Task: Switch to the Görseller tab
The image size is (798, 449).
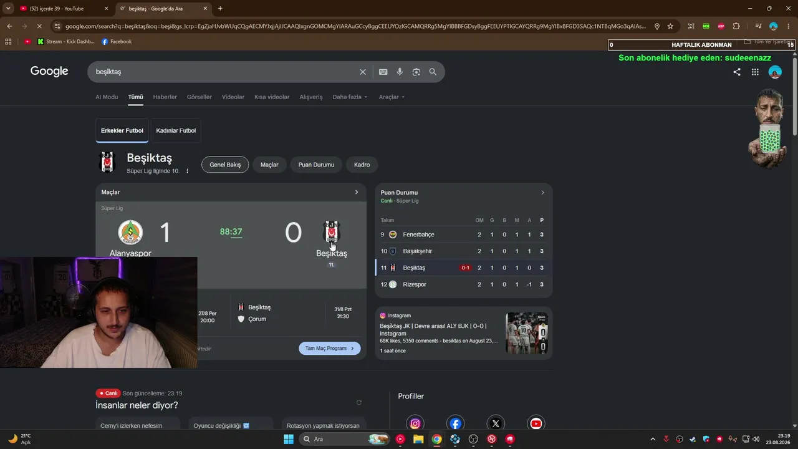Action: pos(199,97)
